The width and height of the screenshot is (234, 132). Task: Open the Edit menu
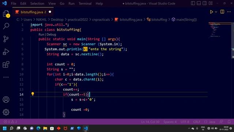23,3
